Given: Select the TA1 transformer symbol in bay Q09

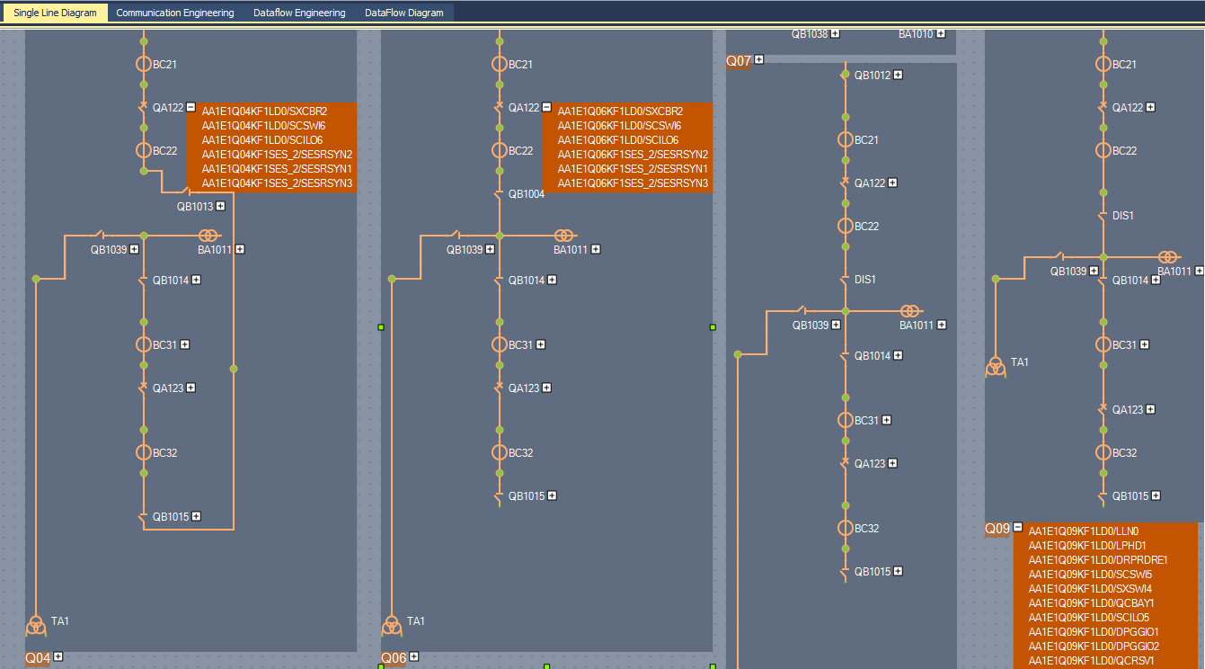Looking at the screenshot, I should 995,366.
